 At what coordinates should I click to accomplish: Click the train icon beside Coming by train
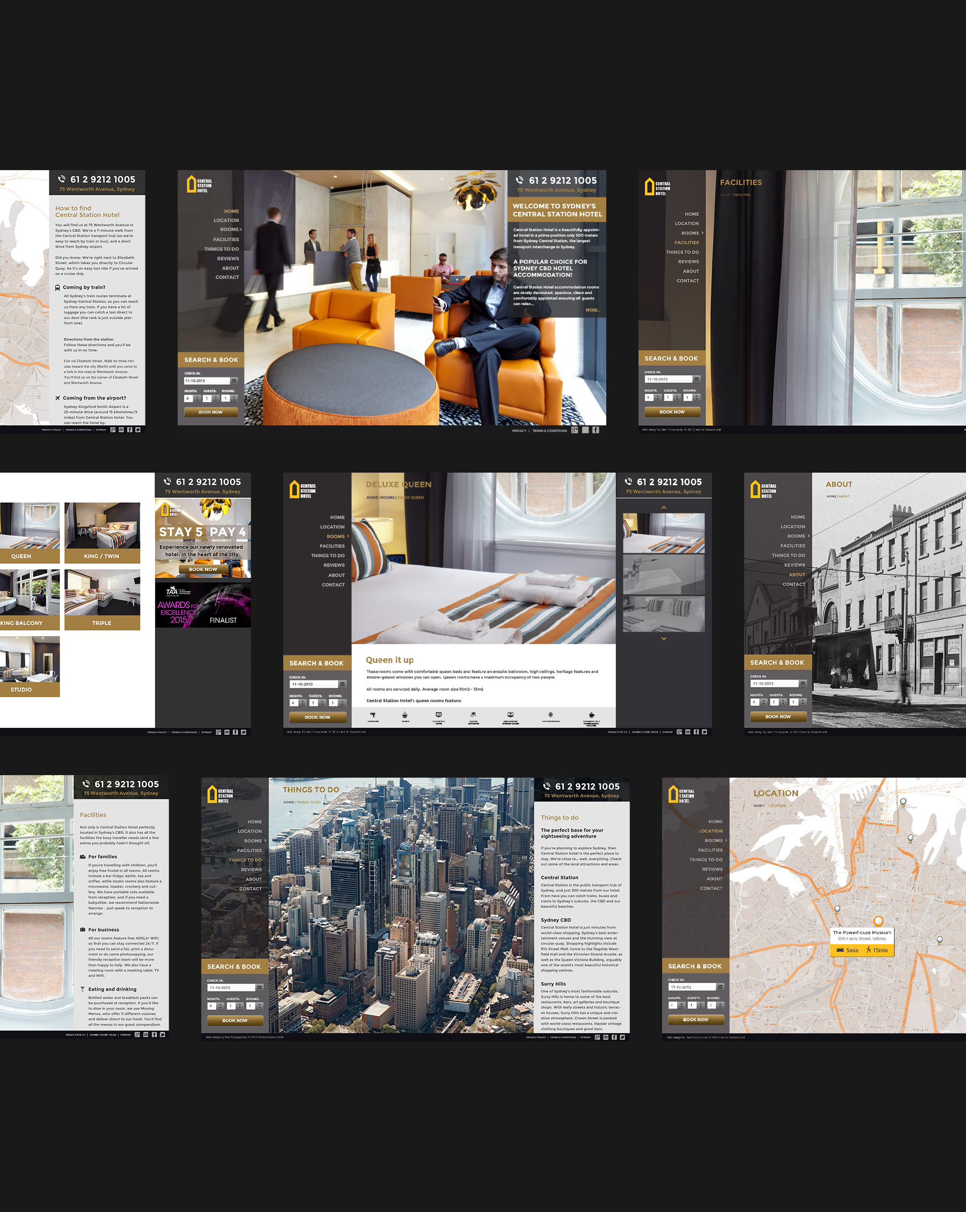tap(57, 287)
